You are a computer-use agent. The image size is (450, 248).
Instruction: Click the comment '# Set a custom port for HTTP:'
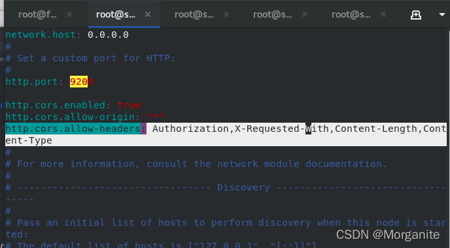pyautogui.click(x=90, y=59)
